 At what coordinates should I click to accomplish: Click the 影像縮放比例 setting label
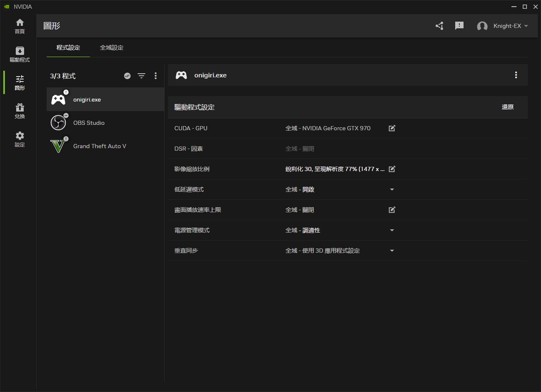(x=192, y=169)
